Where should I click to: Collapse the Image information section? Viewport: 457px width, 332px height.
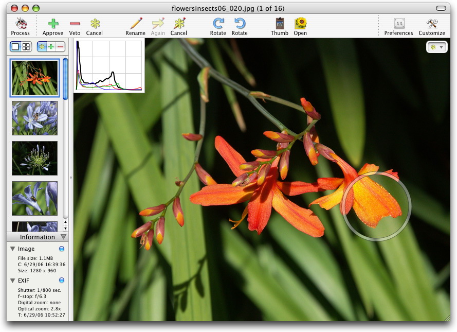tap(13, 249)
